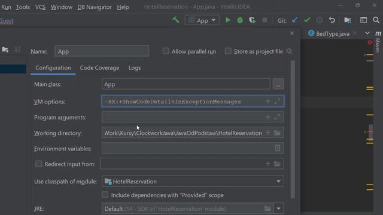The height and width of the screenshot is (215, 383).
Task: Click the Main class field
Action: [186, 84]
